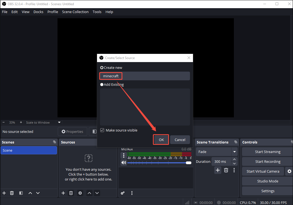This screenshot has height=205, width=293.
Task: Uncheck Make source visible
Action: click(102, 130)
